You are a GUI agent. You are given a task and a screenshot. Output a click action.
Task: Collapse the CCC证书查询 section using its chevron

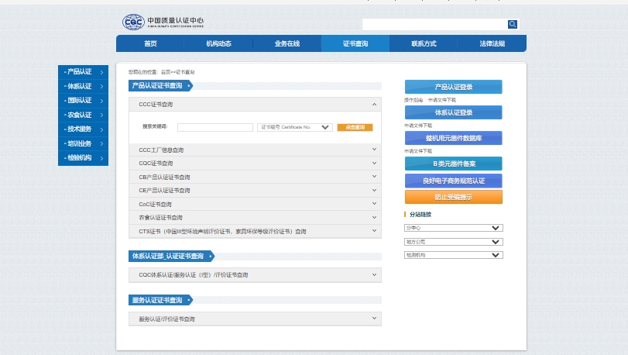(374, 103)
